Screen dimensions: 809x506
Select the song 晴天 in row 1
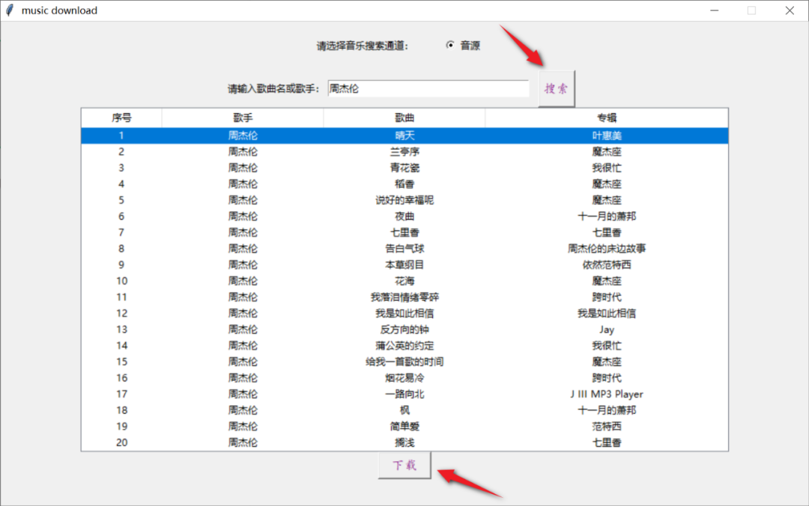(404, 135)
